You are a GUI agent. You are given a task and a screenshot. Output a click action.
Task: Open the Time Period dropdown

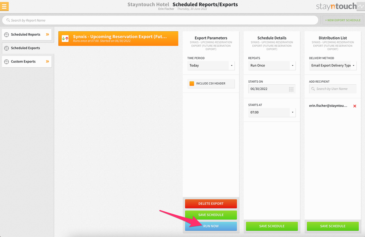pos(211,65)
